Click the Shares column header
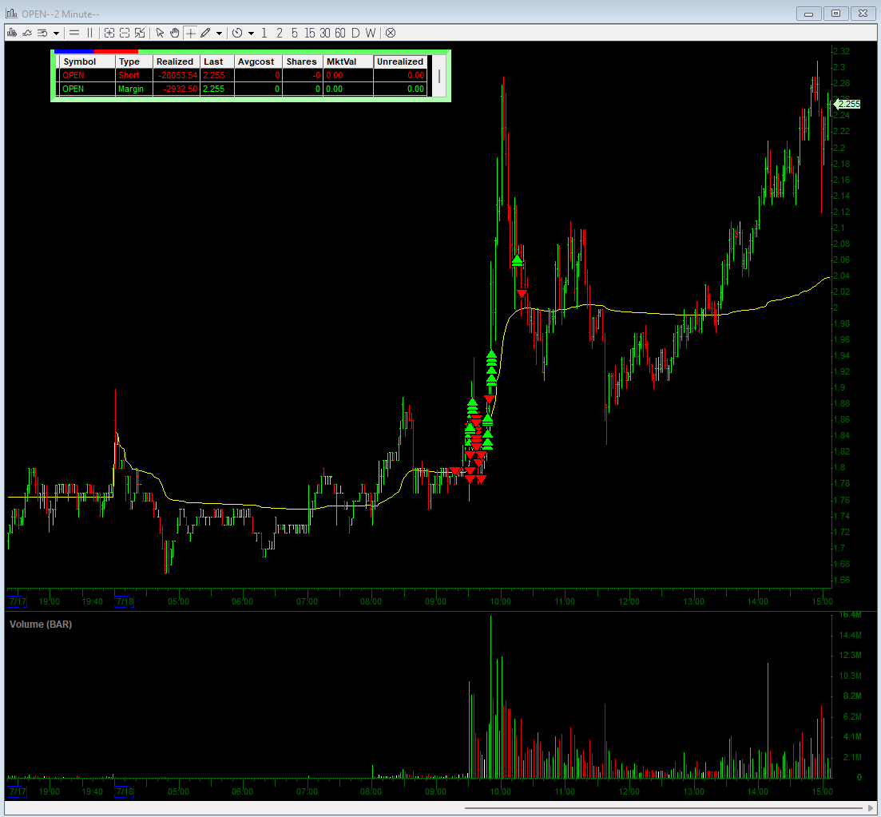Viewport: 881px width, 817px height. [302, 61]
